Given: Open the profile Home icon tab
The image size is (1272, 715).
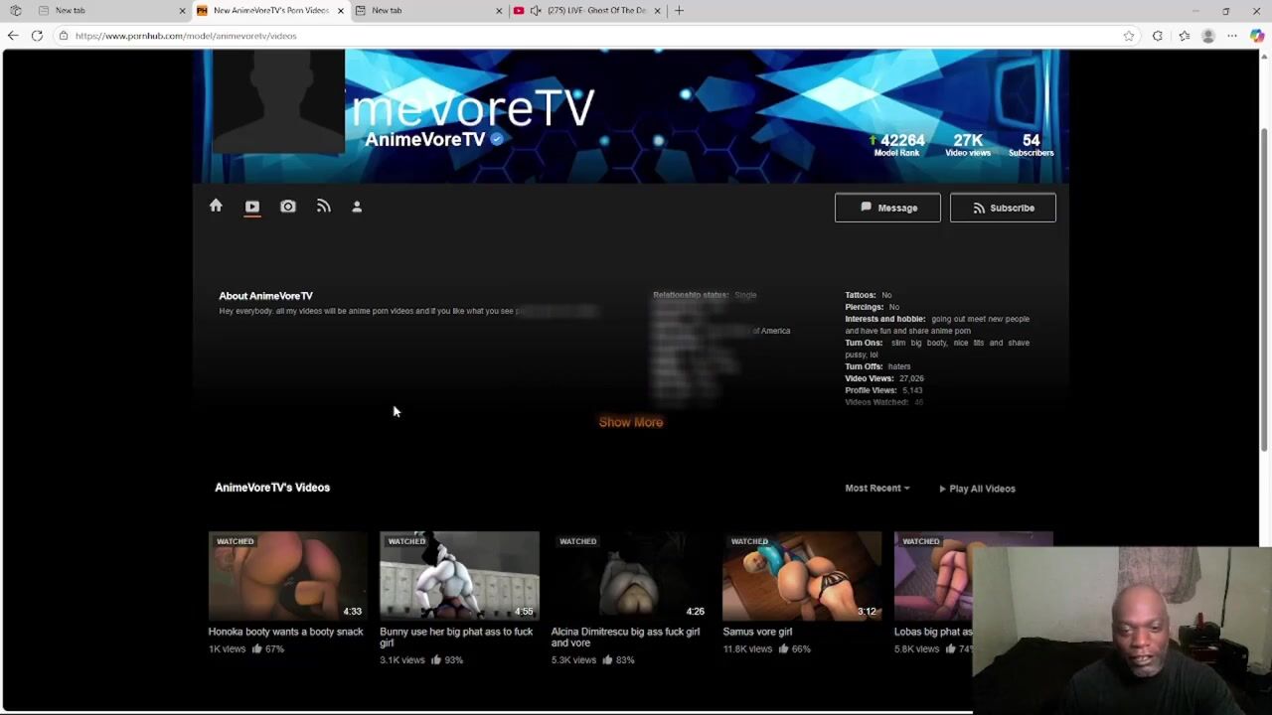Looking at the screenshot, I should point(216,206).
